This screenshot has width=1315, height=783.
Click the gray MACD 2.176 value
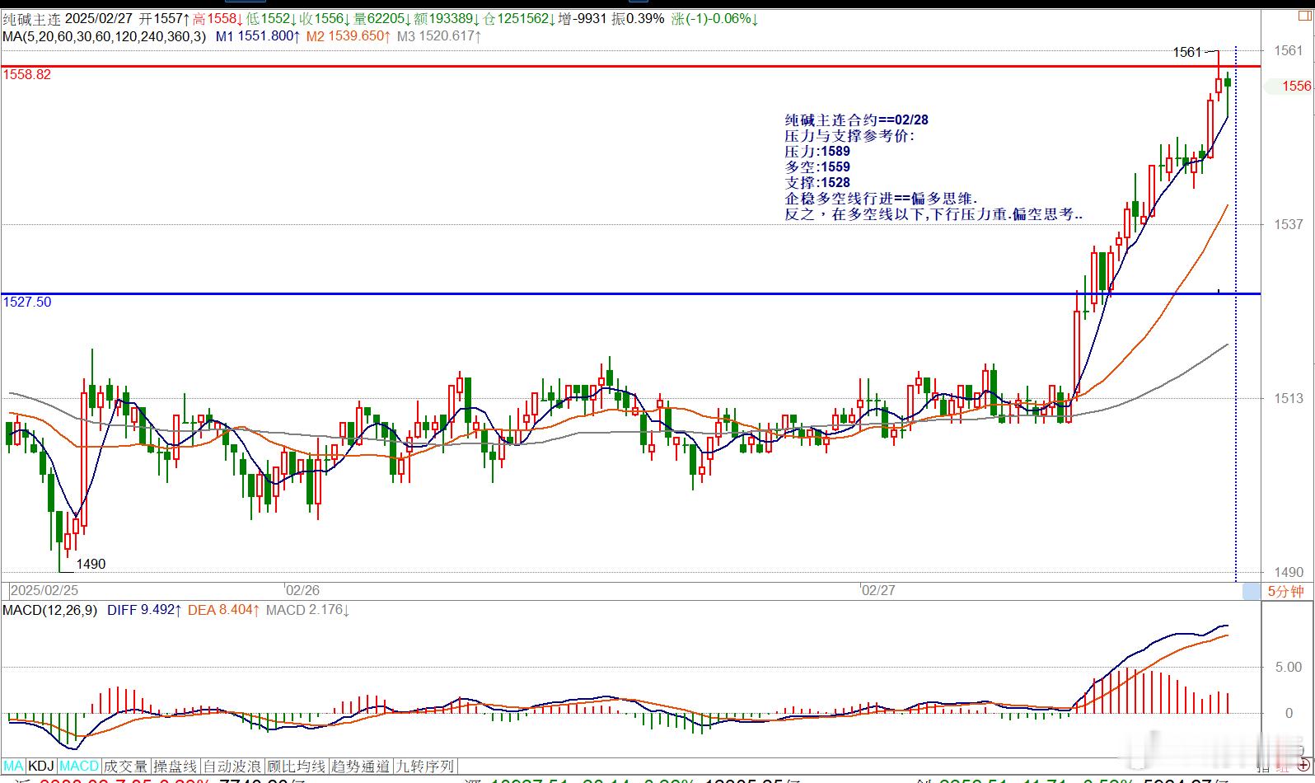click(308, 610)
